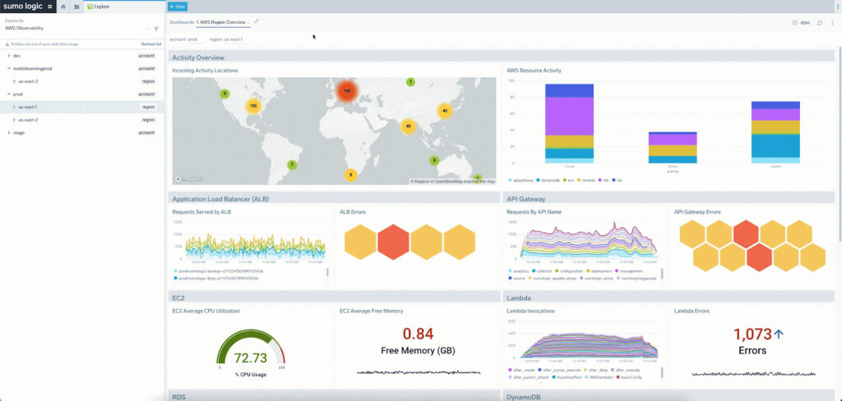
Task: Toggle AssertionPool Lambda legend item
Action: 569,377
